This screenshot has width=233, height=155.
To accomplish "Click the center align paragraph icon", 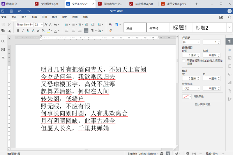I will click(x=73, y=31).
